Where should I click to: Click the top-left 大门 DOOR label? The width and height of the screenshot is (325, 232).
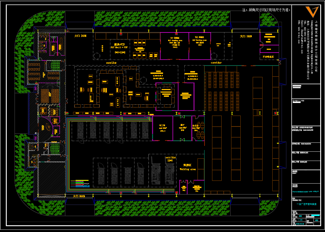point(80,36)
